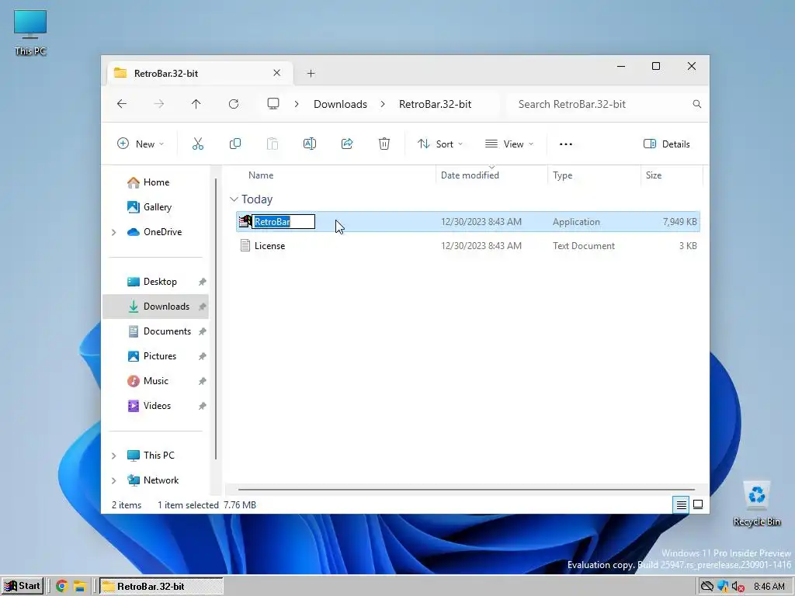This screenshot has width=795, height=596.
Task: Click chevron after Downloads in address bar
Action: pyautogui.click(x=383, y=104)
